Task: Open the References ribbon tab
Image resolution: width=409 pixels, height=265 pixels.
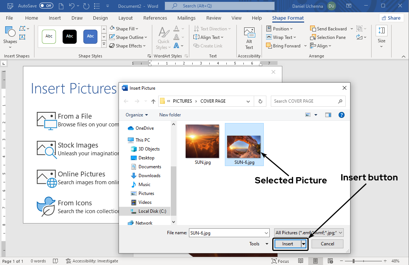Action: pos(155,18)
